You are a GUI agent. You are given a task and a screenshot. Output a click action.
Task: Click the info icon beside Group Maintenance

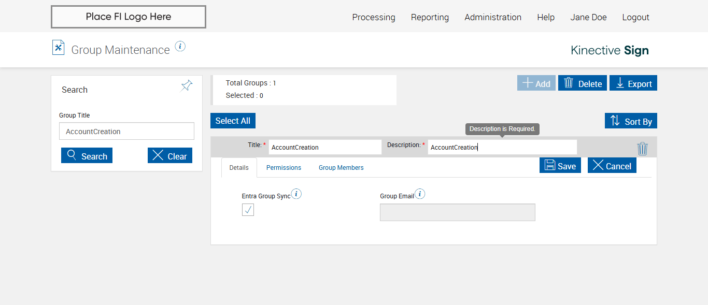180,47
